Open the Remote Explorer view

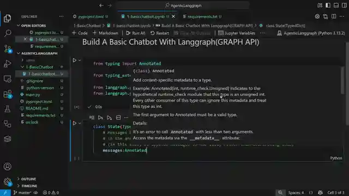[x=7, y=79]
